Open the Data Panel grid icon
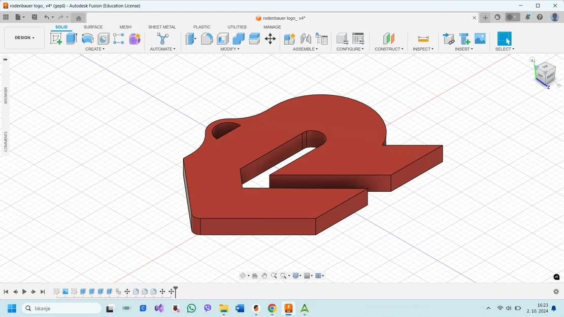The image size is (564, 317). [6, 17]
